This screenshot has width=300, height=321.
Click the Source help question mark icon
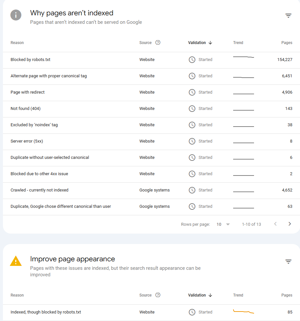(158, 42)
